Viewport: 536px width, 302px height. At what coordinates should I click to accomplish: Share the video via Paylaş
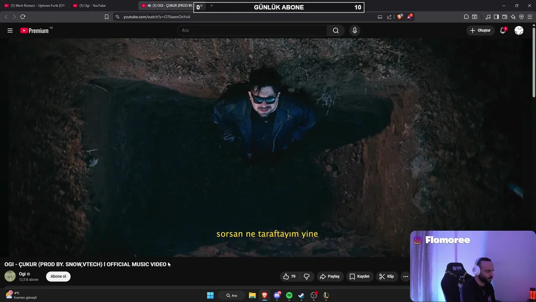(x=330, y=276)
